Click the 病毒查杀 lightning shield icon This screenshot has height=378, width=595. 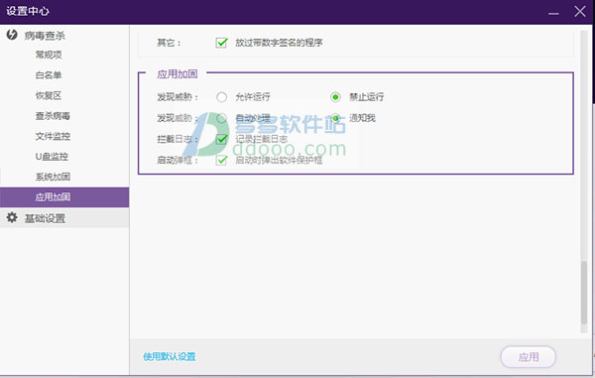click(12, 35)
